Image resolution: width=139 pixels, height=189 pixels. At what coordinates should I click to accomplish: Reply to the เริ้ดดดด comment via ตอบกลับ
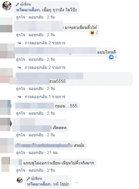pos(36,135)
